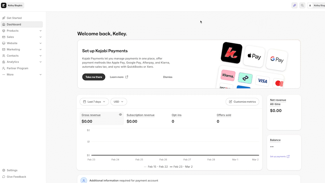Expand the Contacts submenu chevron
Image resolution: width=325 pixels, height=183 pixels.
click(x=41, y=56)
